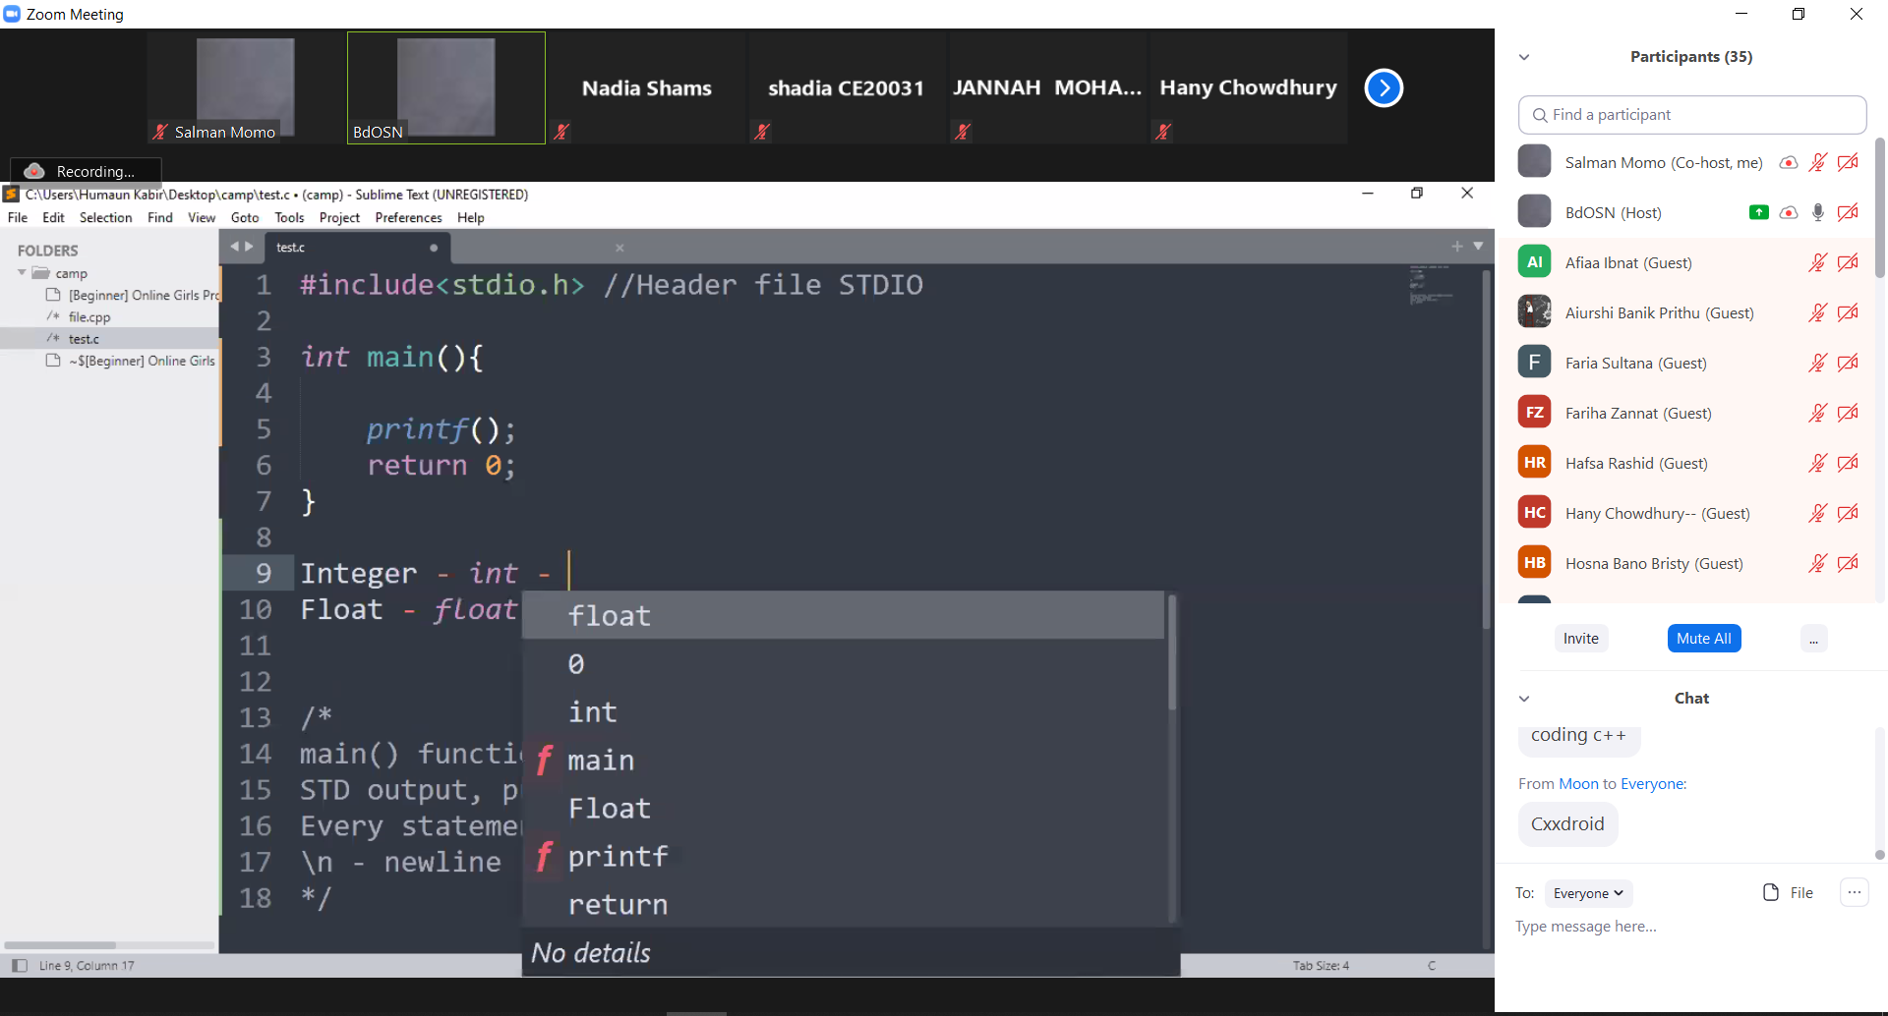This screenshot has width=1888, height=1016.
Task: Open the chat more options ellipsis button
Action: click(1854, 892)
